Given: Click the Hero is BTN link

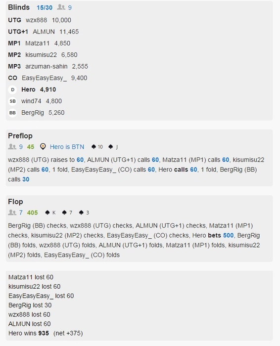Looking at the screenshot, I should (67, 147).
